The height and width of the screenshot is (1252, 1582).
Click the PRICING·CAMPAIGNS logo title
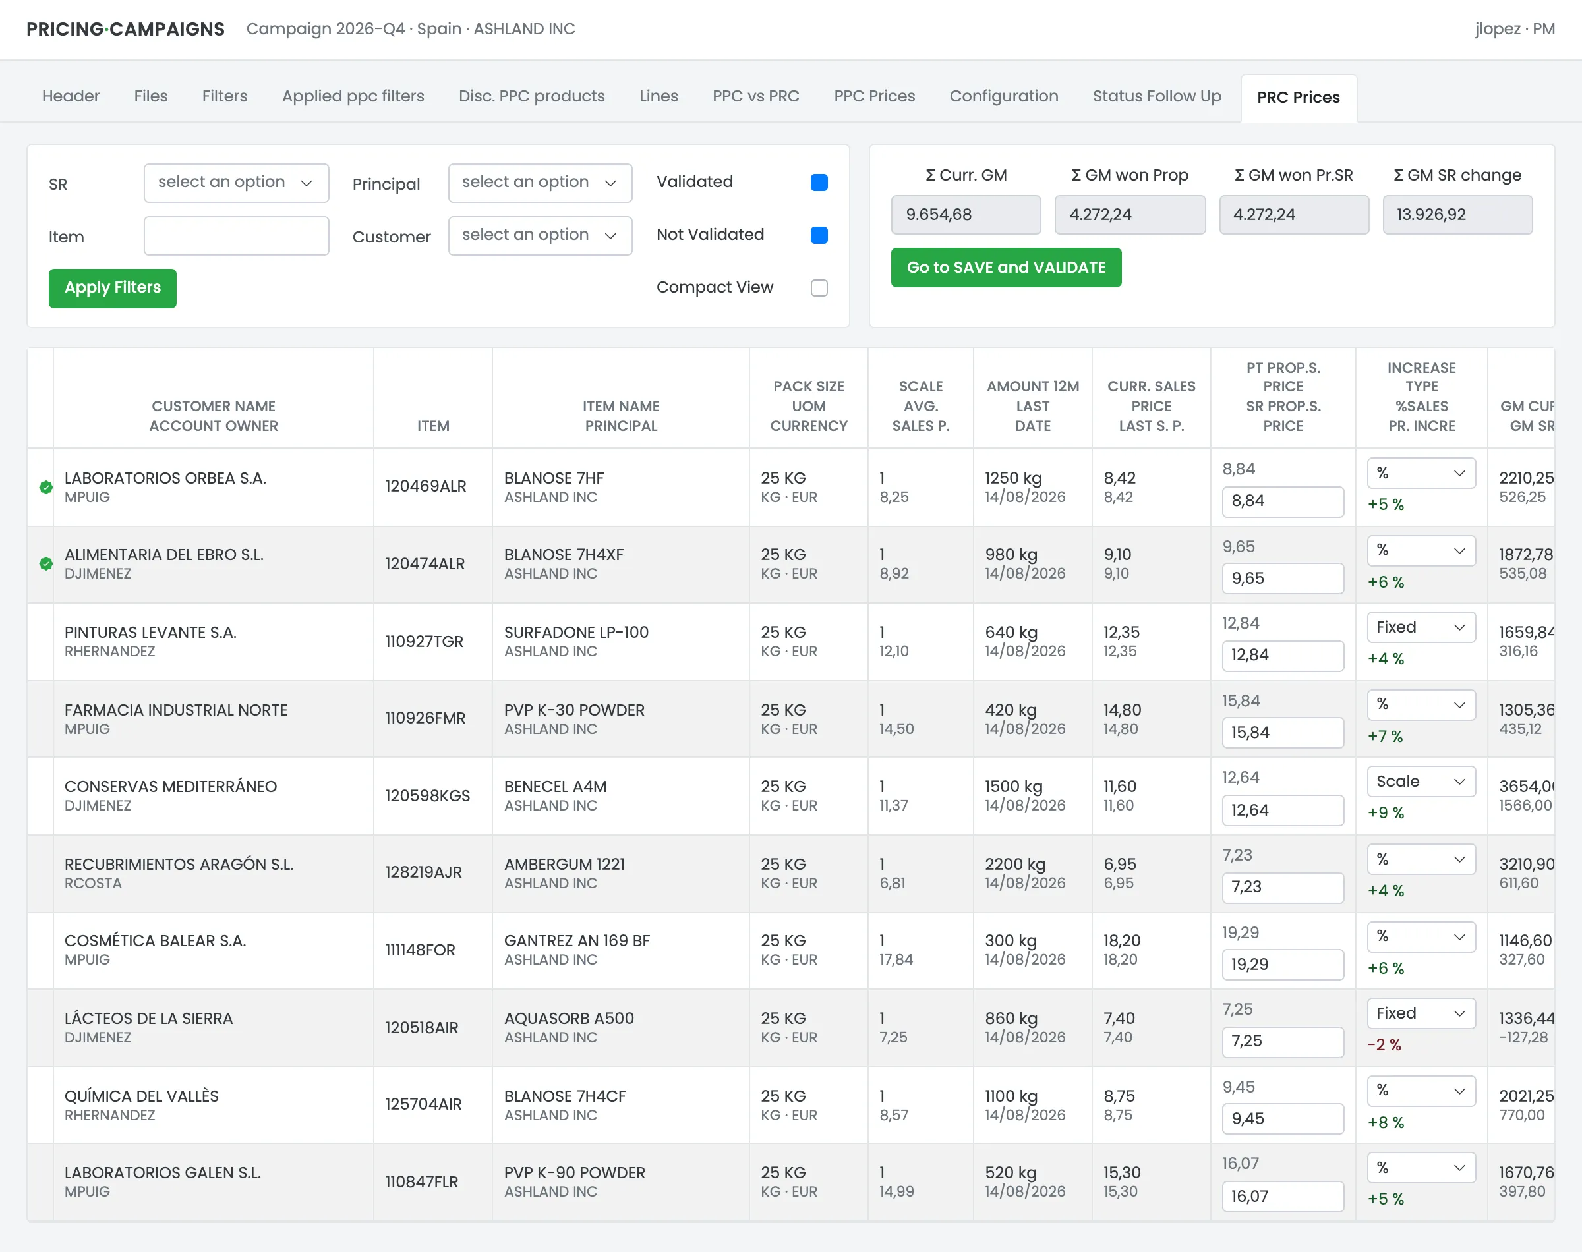[125, 29]
